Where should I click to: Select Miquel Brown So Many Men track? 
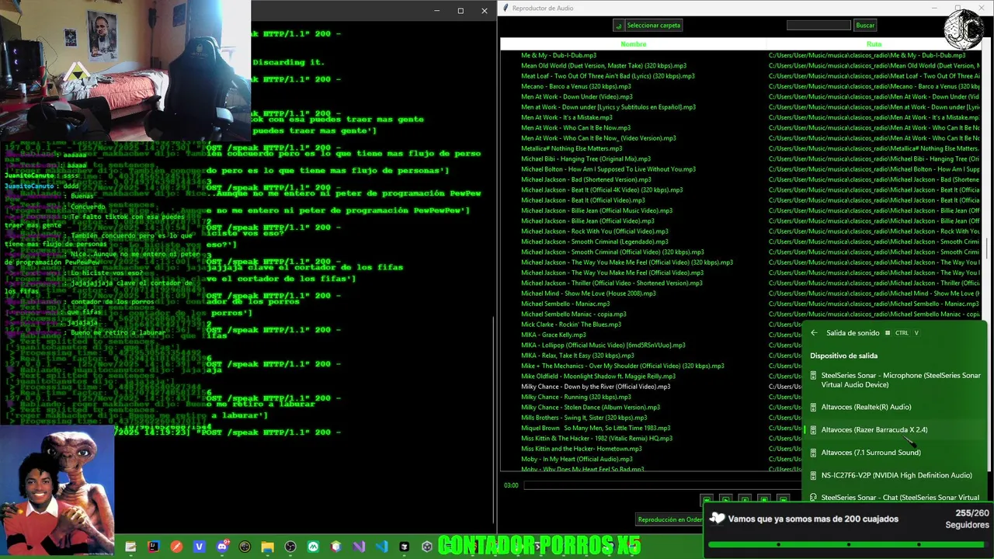[x=596, y=428]
